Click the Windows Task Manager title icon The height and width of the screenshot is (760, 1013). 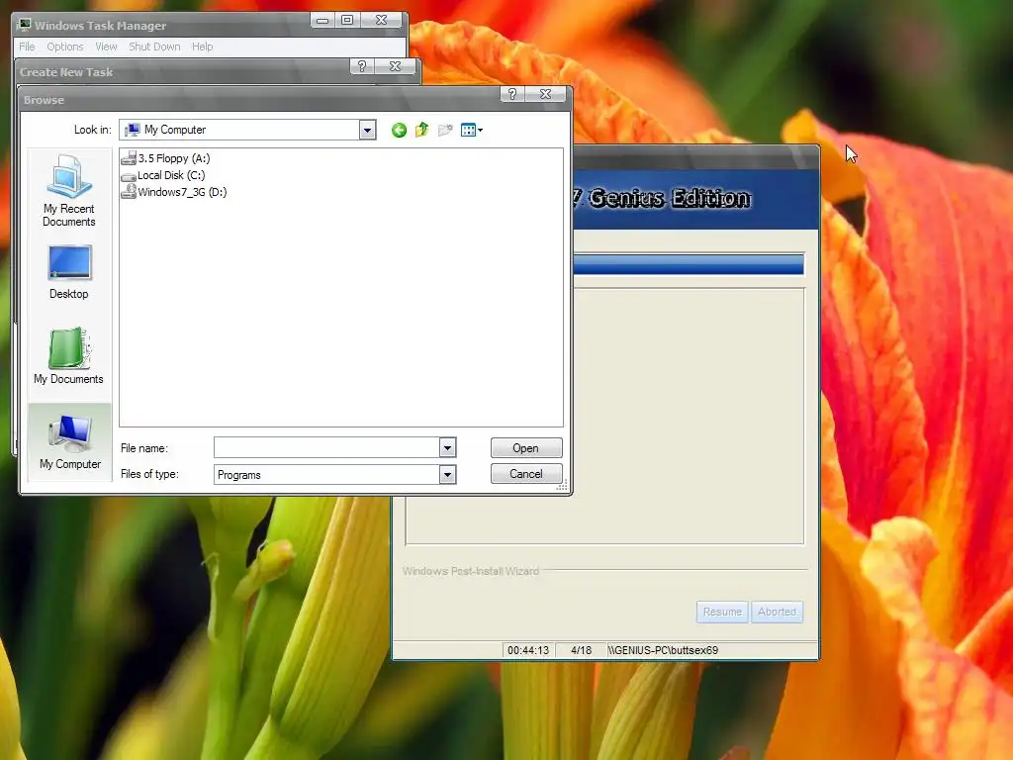click(x=25, y=25)
